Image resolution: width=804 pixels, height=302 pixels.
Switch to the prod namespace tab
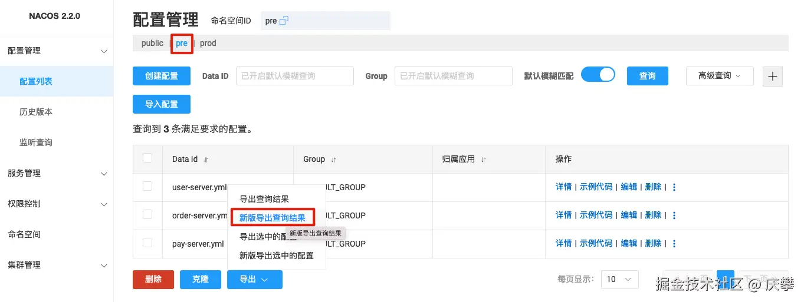[208, 43]
